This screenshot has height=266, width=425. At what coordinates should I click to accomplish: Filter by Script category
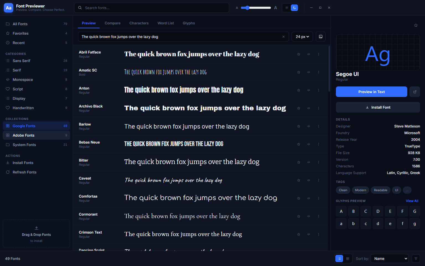click(x=36, y=89)
